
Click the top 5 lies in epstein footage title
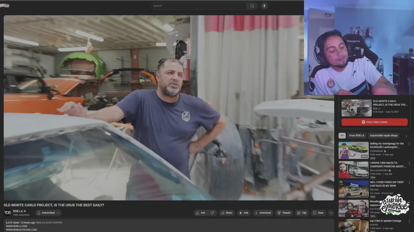(386, 221)
